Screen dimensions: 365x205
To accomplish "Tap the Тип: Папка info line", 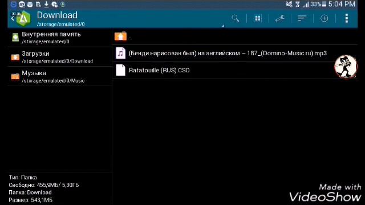I will pos(23,178).
